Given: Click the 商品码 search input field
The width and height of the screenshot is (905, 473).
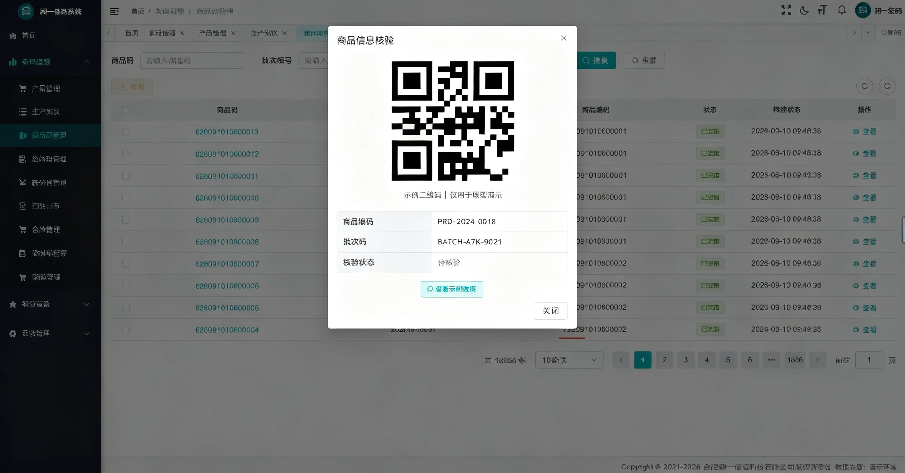Looking at the screenshot, I should click(x=192, y=61).
